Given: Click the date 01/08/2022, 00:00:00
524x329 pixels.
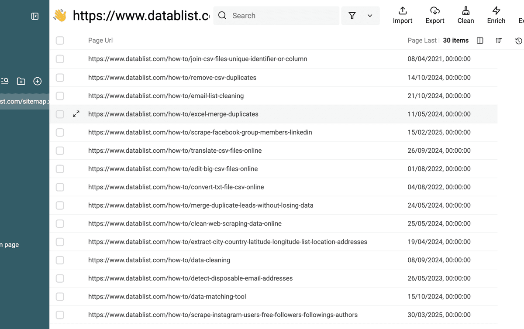Looking at the screenshot, I should (439, 169).
